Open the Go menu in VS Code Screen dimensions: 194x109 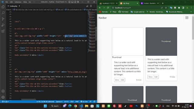(30, 2)
